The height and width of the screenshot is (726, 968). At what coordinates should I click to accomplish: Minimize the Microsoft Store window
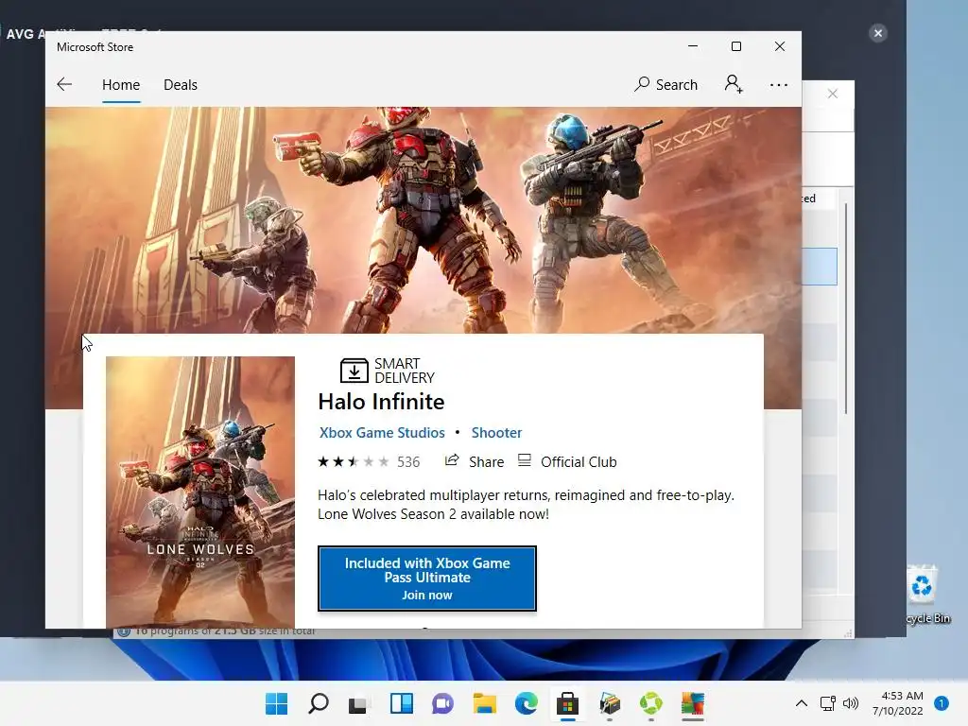tap(693, 46)
